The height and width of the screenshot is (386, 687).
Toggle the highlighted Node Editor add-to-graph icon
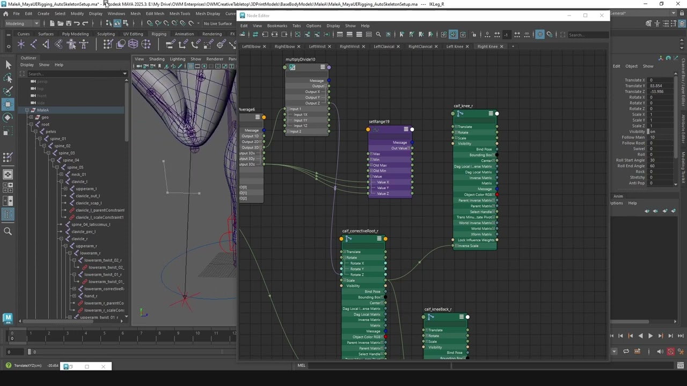pos(453,34)
